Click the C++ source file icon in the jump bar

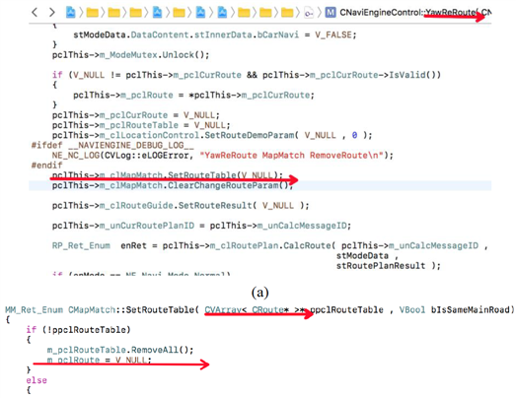click(x=309, y=13)
